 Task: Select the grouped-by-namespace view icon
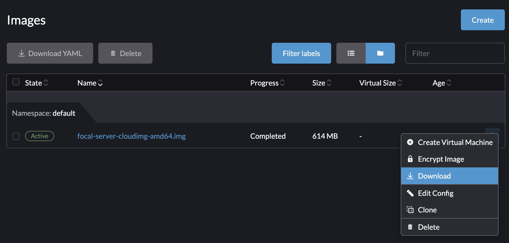point(380,53)
